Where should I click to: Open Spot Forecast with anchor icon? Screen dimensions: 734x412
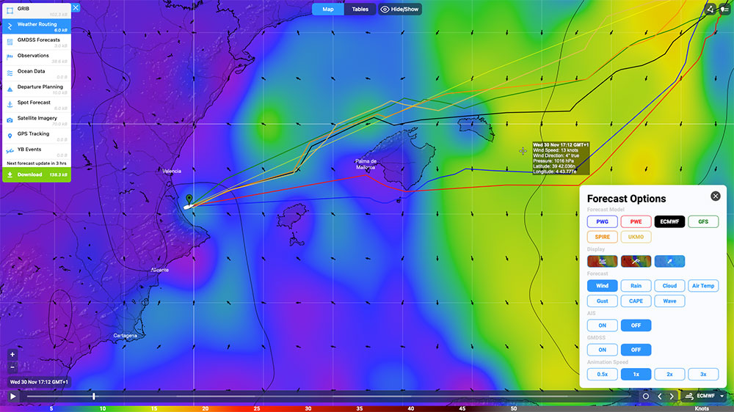coord(10,103)
